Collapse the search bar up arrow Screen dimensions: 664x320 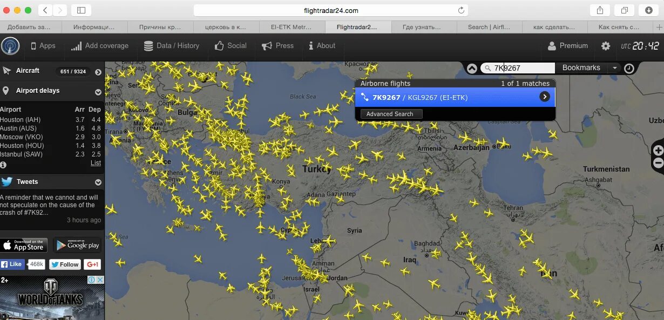pos(472,69)
